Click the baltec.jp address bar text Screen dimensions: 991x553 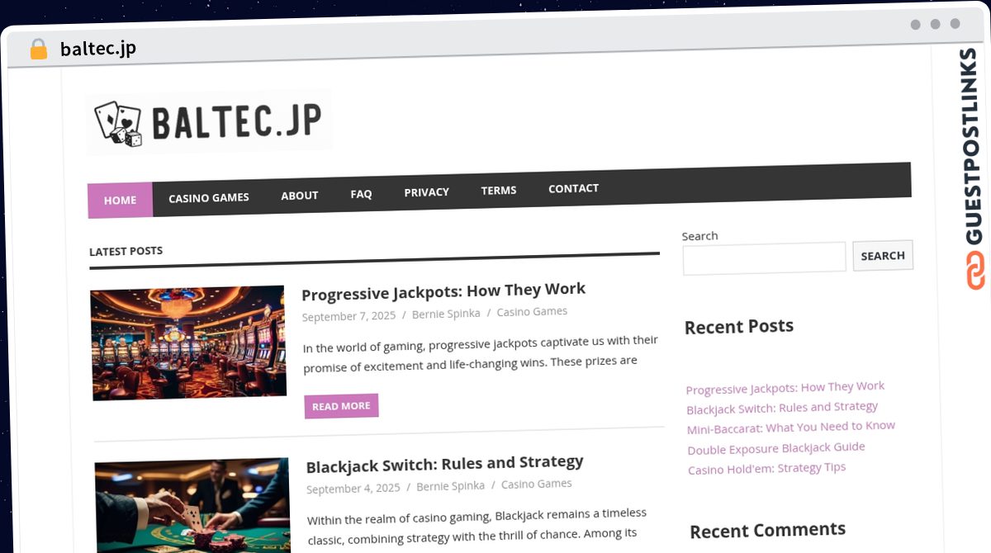[x=98, y=49]
